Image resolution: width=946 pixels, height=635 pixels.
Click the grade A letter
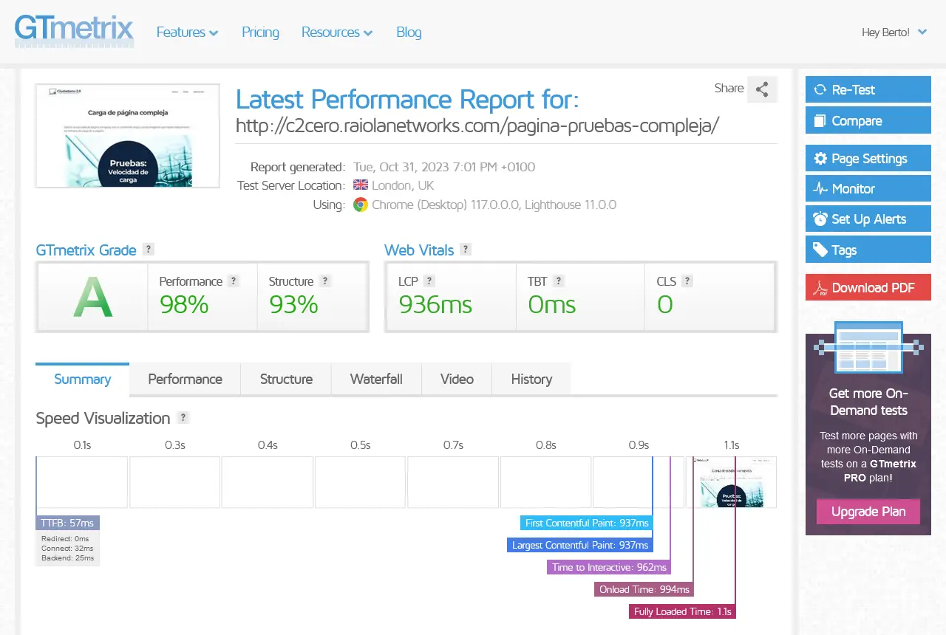pyautogui.click(x=93, y=297)
